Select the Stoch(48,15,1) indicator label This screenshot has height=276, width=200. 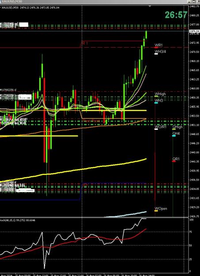pos(18,220)
